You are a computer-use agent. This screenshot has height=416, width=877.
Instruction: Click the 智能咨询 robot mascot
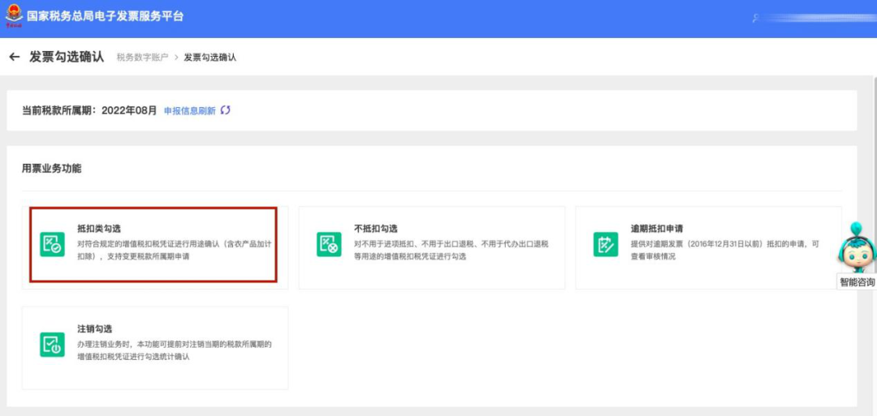click(x=857, y=247)
